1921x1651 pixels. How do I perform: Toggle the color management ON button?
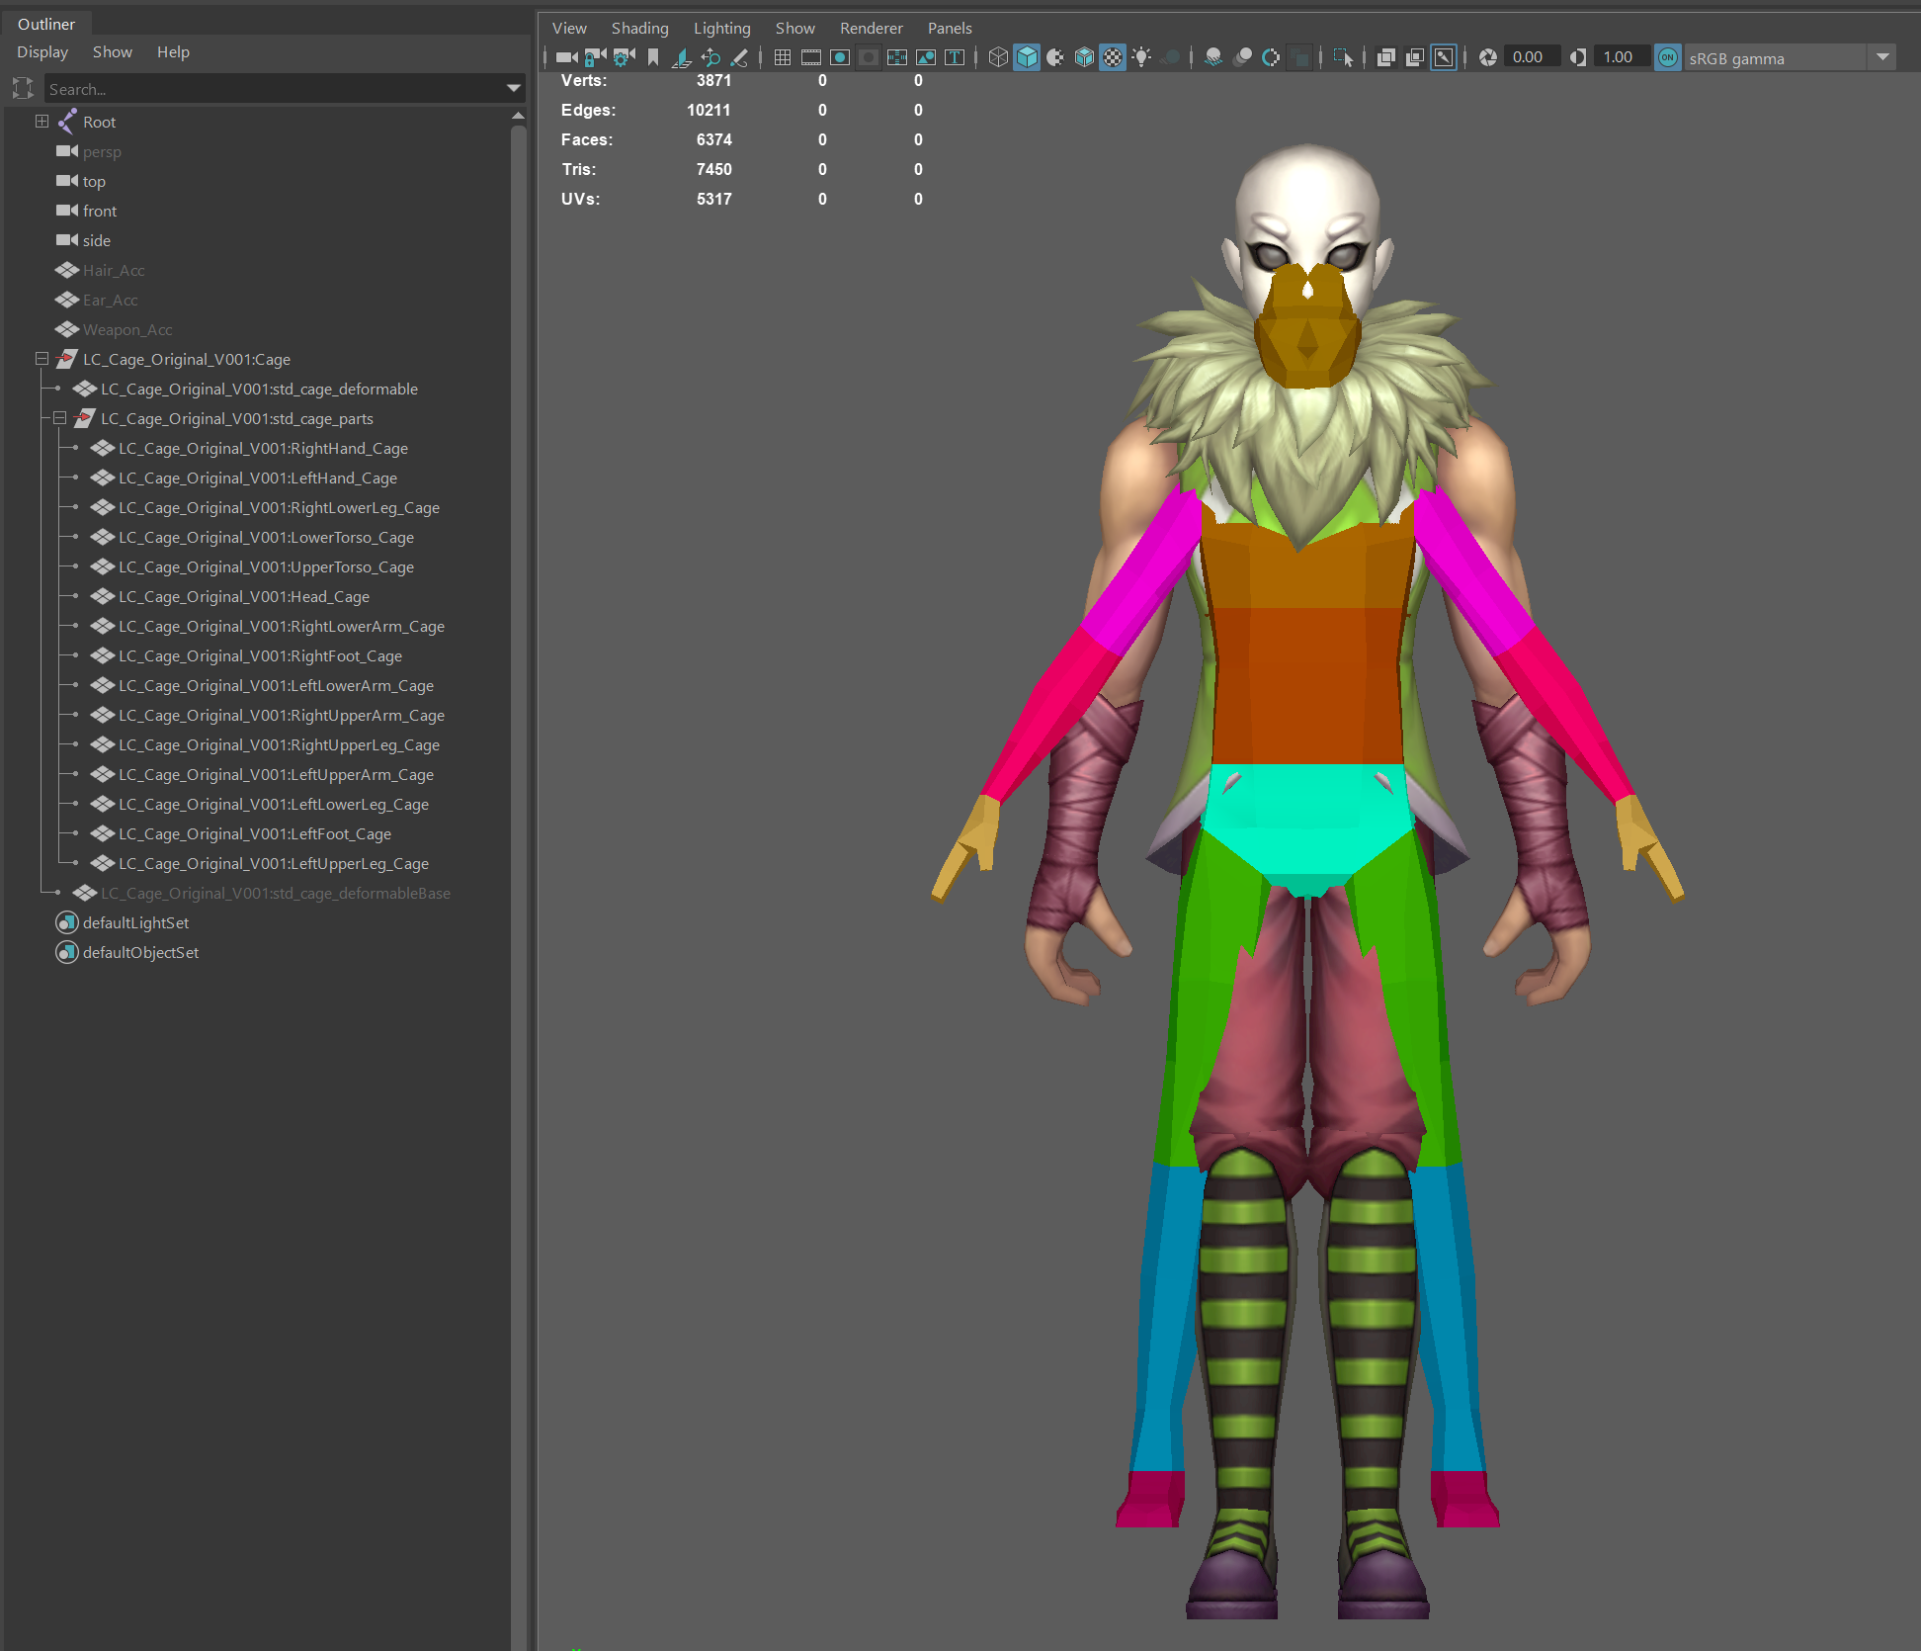coord(1668,57)
